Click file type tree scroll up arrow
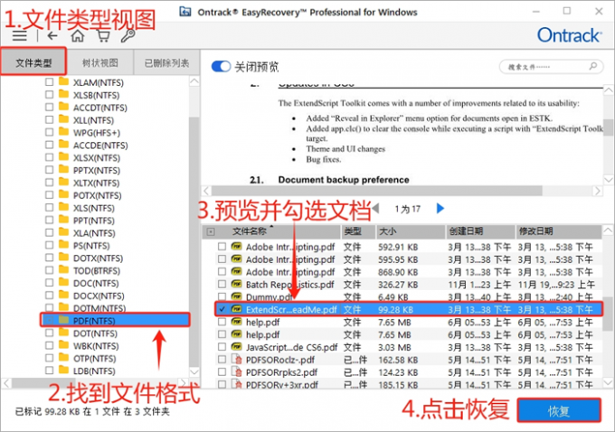This screenshot has width=615, height=432. 194,81
